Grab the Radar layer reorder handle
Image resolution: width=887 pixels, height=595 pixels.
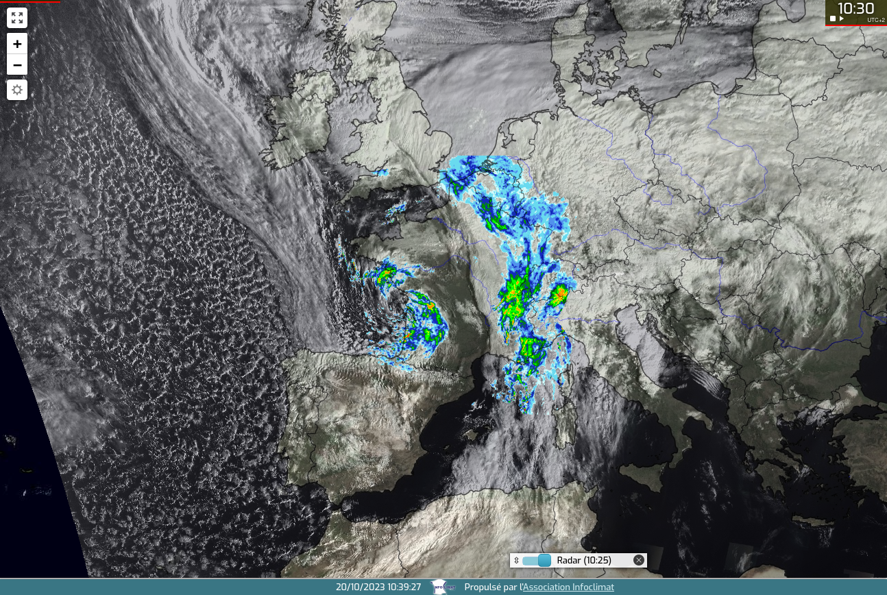click(x=516, y=560)
